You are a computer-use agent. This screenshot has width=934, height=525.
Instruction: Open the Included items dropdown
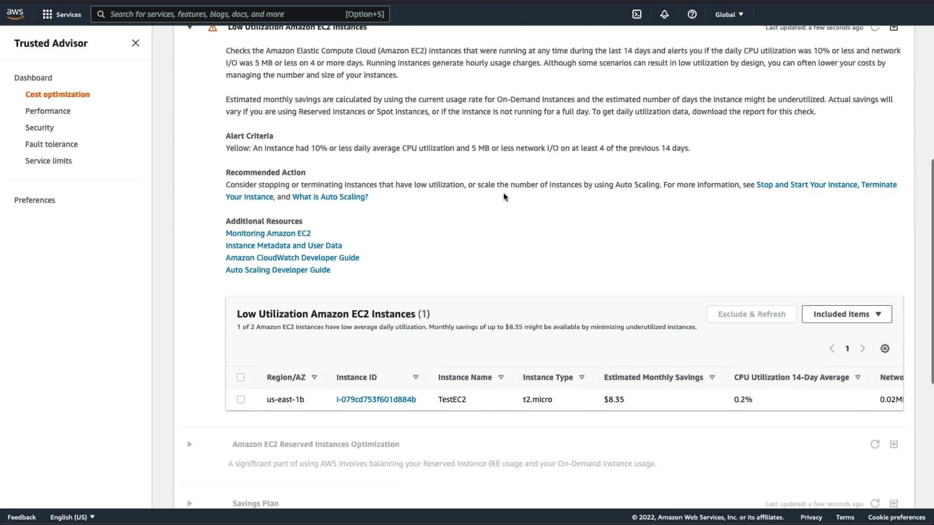coord(846,314)
